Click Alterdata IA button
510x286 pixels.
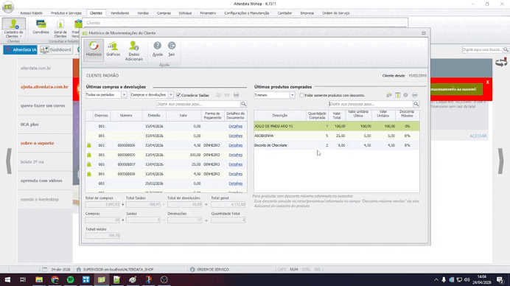point(21,50)
